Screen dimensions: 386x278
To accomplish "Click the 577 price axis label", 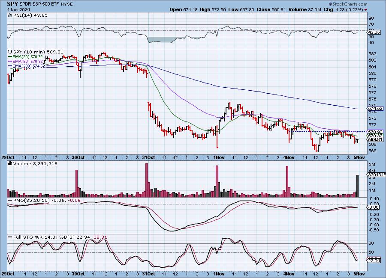I will [x=372, y=93].
